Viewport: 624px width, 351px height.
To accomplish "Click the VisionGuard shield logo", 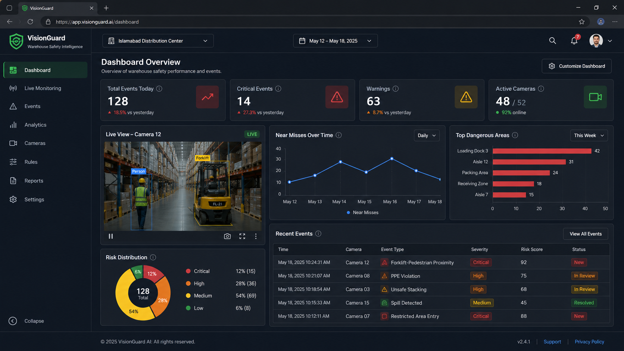I will 16,41.
